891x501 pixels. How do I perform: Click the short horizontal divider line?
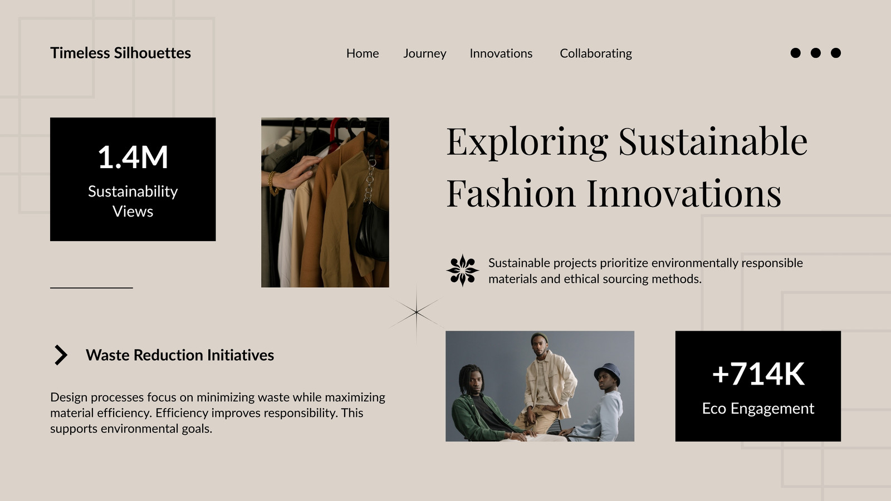[x=91, y=288]
